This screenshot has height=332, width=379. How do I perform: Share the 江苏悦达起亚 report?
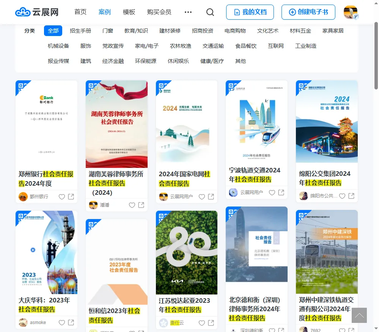click(x=211, y=323)
